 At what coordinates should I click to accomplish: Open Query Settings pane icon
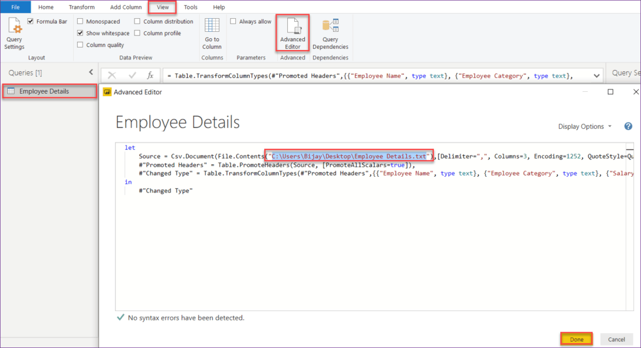coord(15,26)
